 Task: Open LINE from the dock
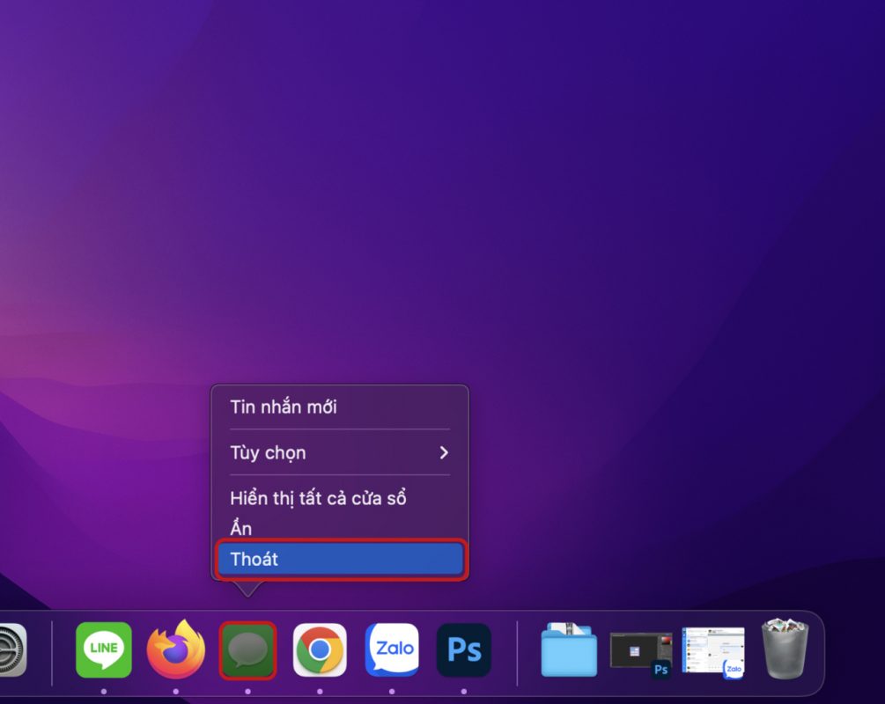click(104, 650)
